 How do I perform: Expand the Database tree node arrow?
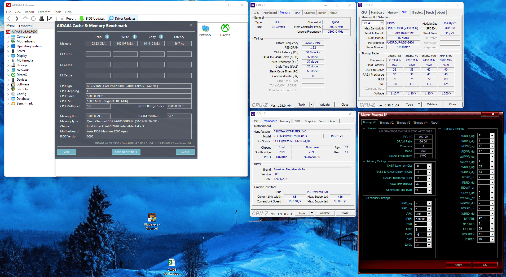8,99
